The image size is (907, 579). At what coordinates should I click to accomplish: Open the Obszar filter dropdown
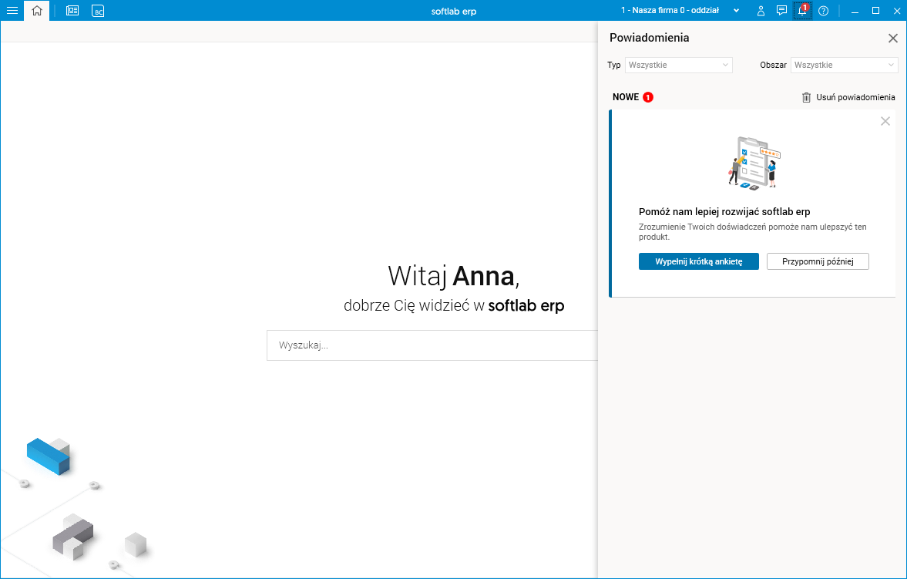844,65
